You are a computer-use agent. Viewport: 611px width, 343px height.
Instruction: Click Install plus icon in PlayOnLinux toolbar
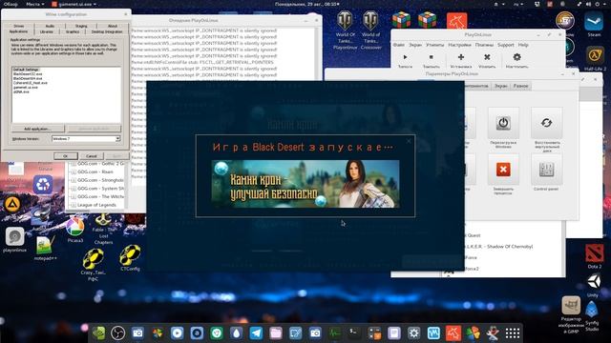(x=460, y=57)
